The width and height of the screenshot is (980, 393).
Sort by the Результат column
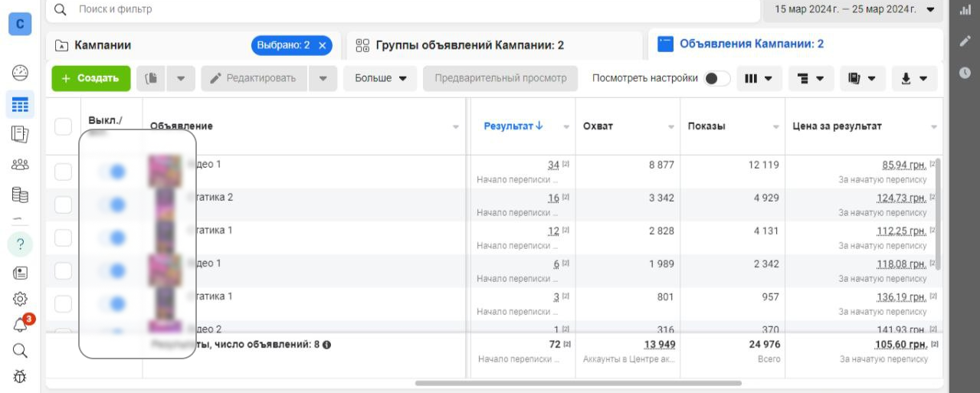[513, 126]
